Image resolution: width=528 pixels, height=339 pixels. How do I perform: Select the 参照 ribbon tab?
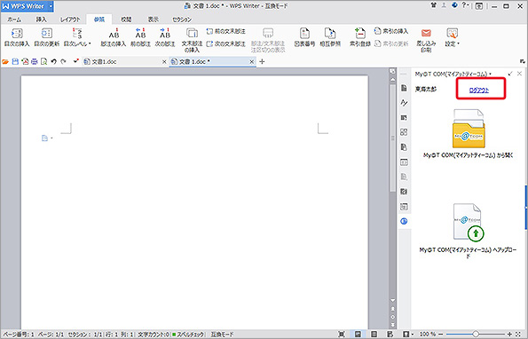click(99, 20)
